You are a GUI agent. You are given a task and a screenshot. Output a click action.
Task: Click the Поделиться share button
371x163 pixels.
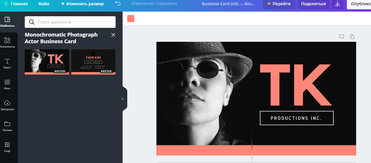(313, 4)
